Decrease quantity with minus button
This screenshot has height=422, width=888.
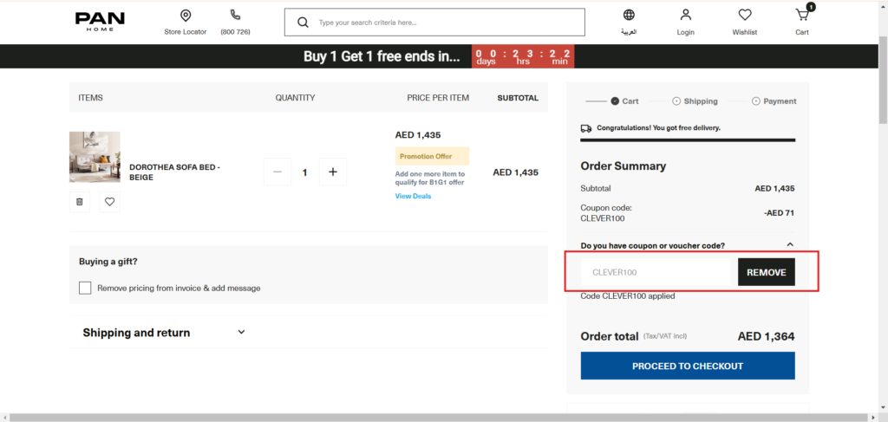[x=277, y=172]
